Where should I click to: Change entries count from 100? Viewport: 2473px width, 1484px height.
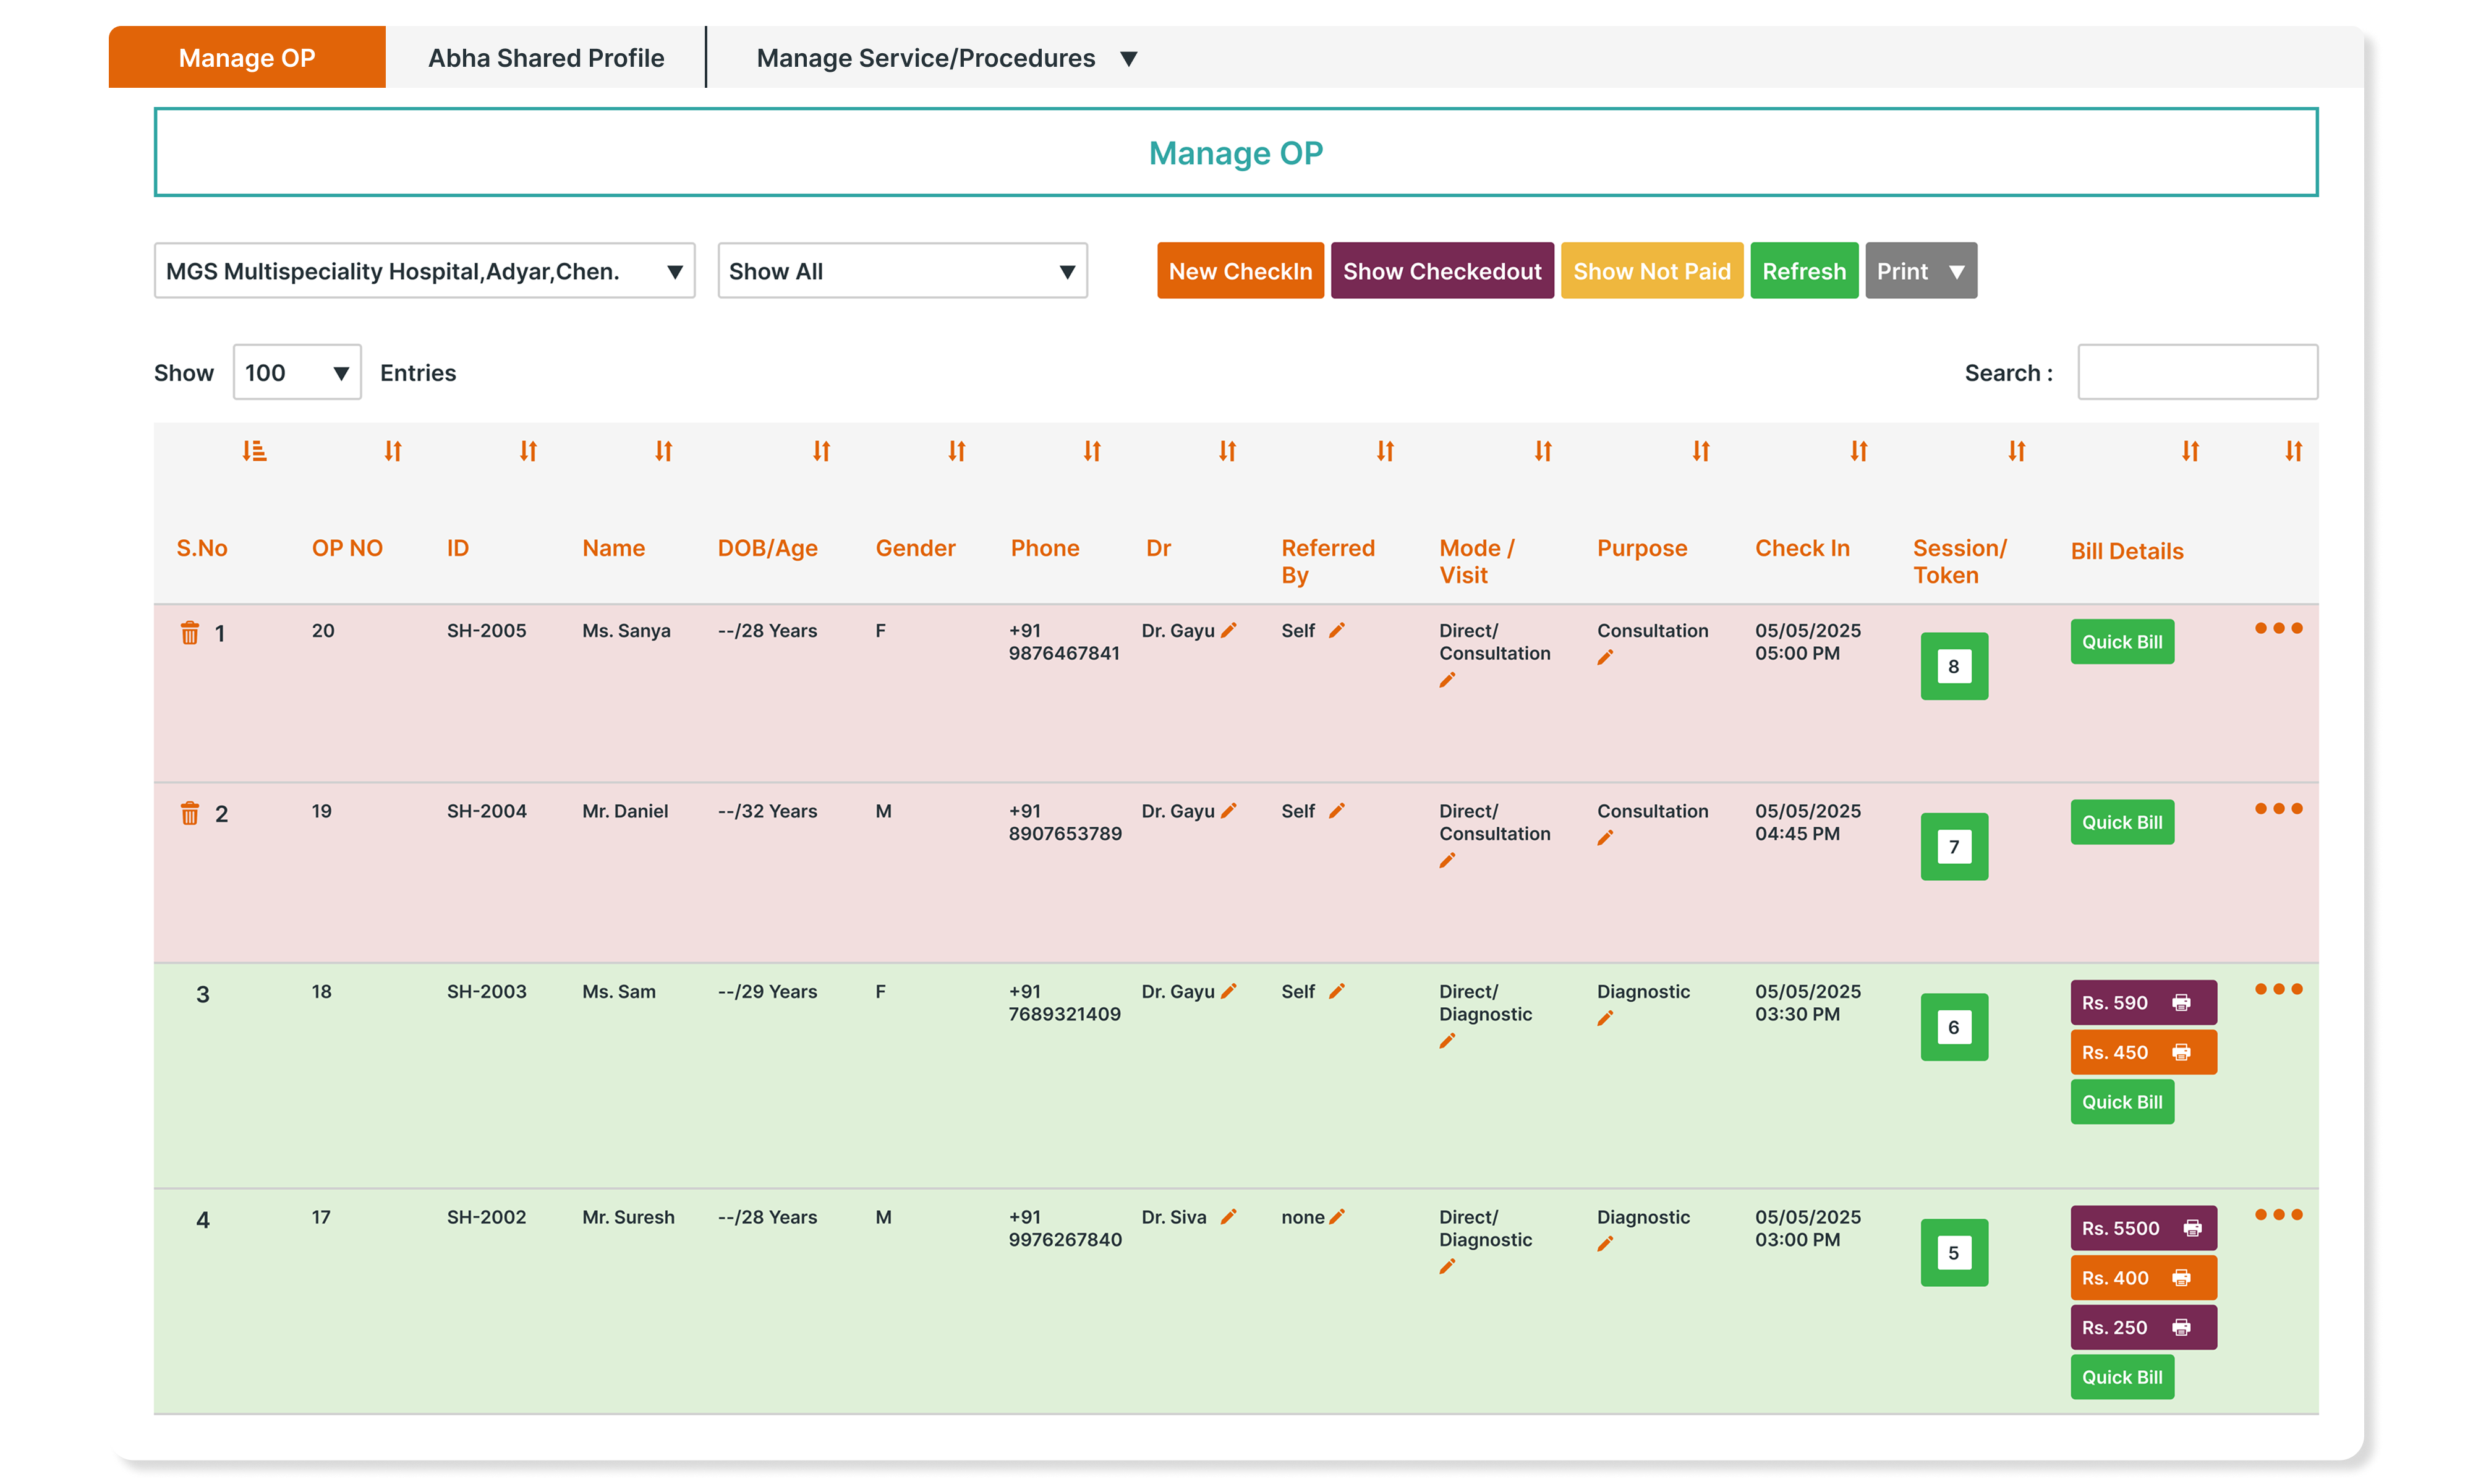pos(297,373)
